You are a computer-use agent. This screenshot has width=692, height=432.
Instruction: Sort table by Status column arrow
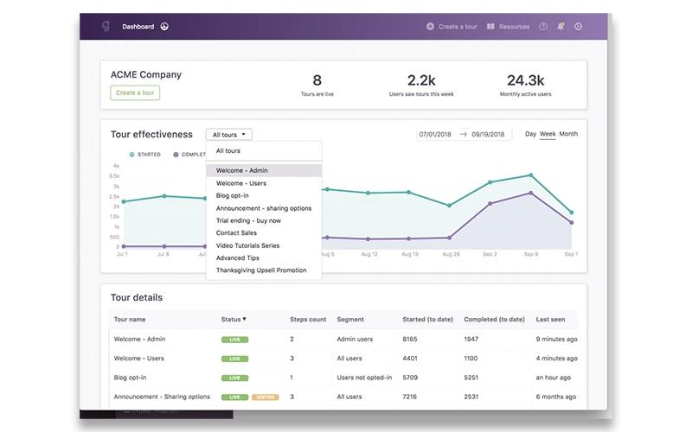(244, 319)
